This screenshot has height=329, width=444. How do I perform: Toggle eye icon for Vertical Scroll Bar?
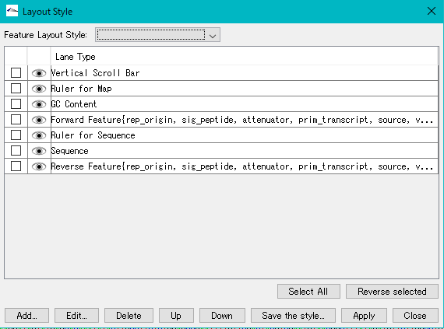(39, 73)
